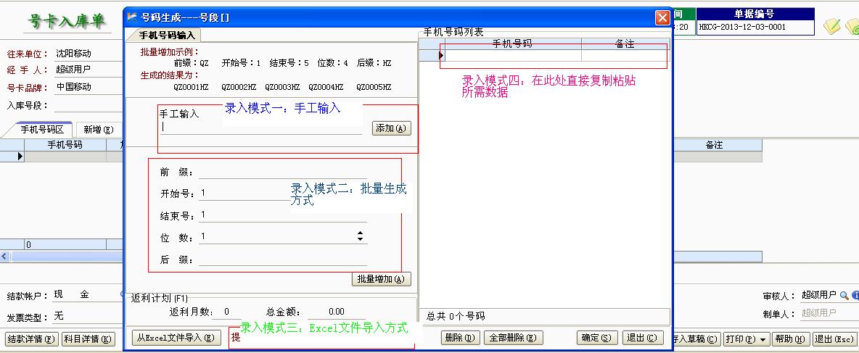Click into the 手工输入 text field
The image size is (859, 353).
click(x=261, y=128)
